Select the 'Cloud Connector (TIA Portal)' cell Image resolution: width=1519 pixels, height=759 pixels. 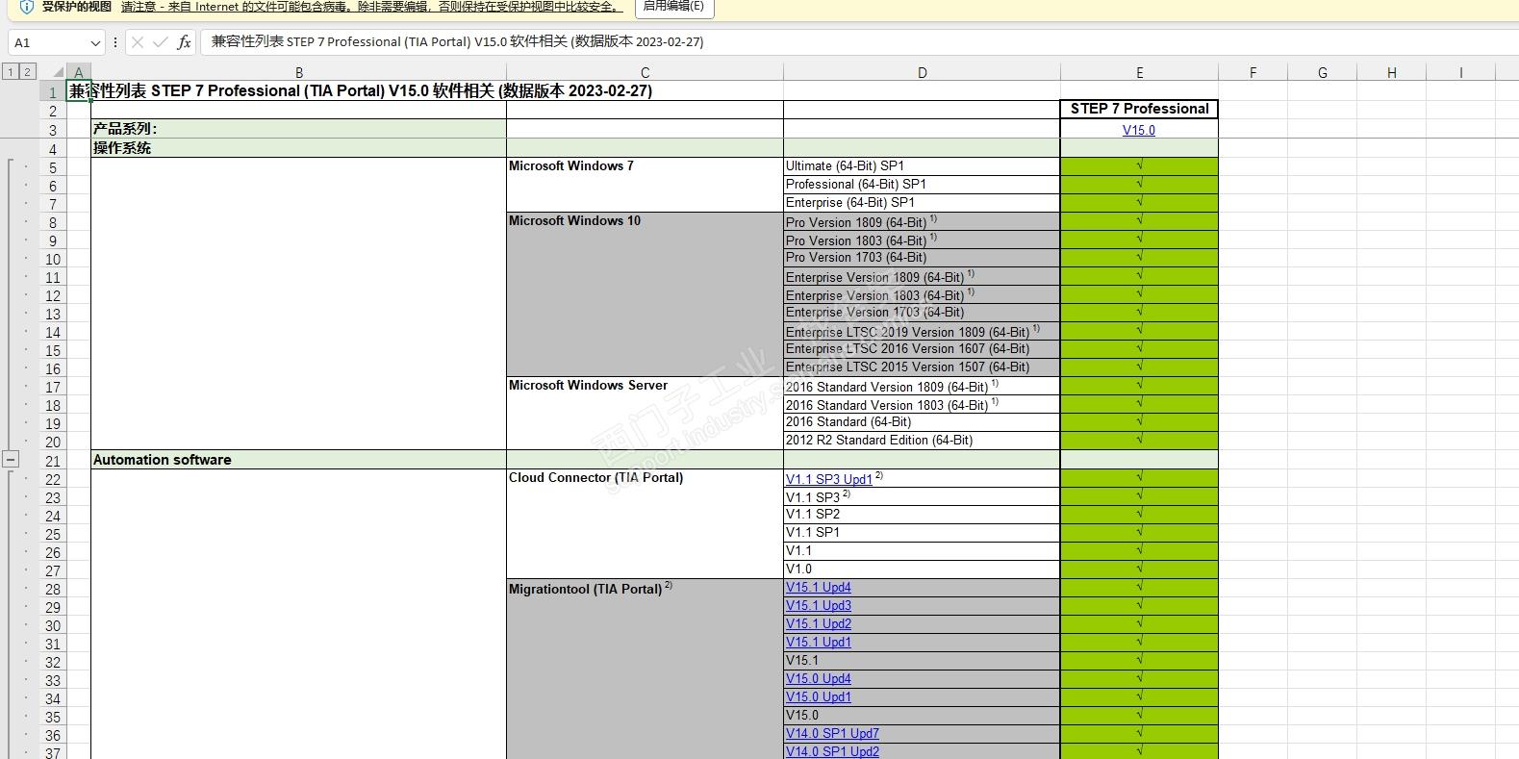tap(645, 523)
